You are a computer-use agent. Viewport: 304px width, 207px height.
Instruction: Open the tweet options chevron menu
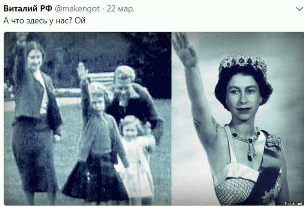tap(300, 9)
